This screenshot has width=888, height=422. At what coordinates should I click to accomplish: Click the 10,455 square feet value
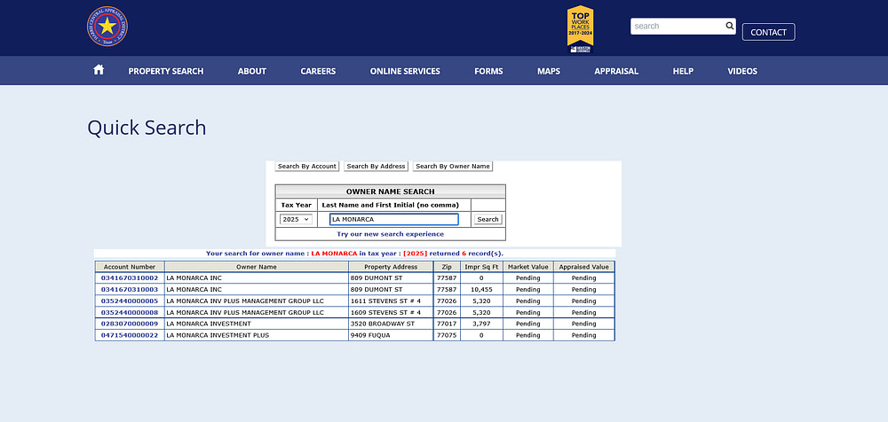coord(481,290)
